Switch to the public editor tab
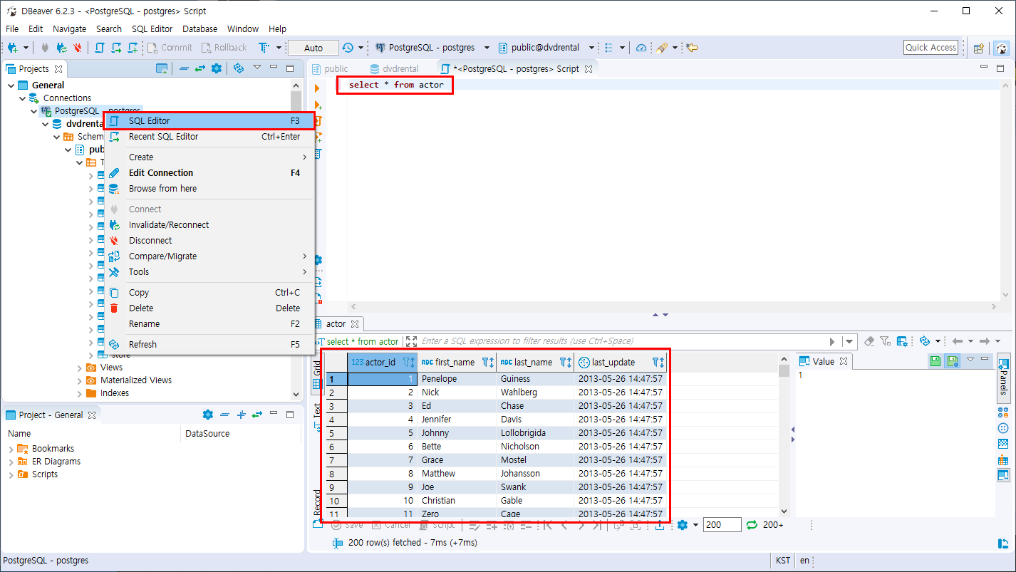The height and width of the screenshot is (572, 1016). point(330,69)
